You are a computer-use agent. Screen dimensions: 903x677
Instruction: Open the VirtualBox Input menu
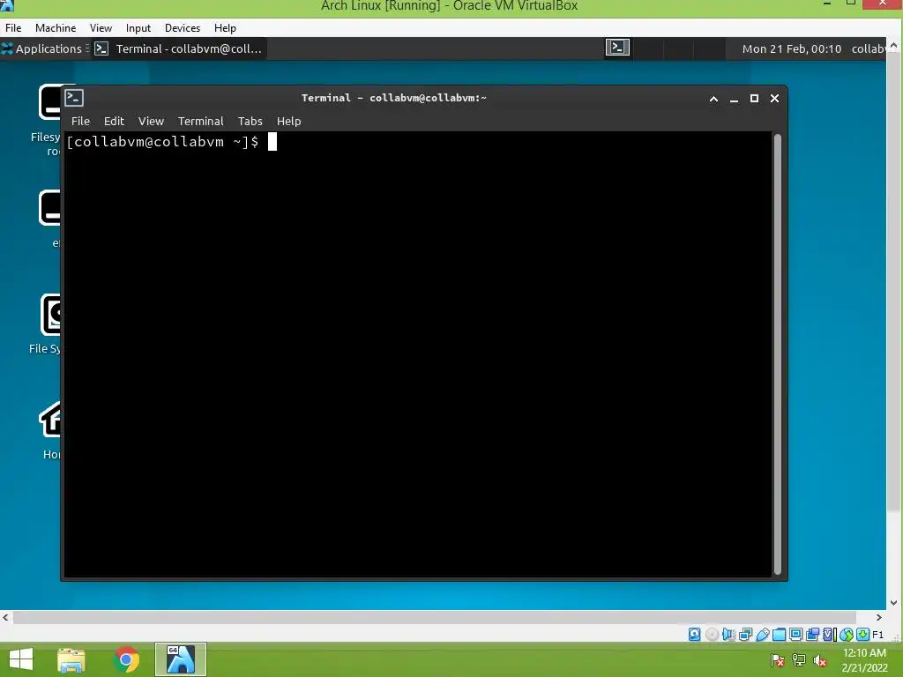(138, 27)
